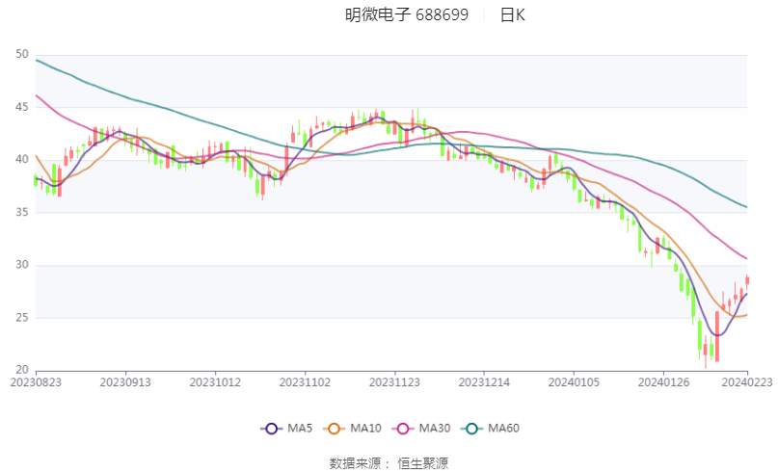Viewport: 778px width, 473px height.
Task: Click the 日K label in title
Action: (512, 14)
